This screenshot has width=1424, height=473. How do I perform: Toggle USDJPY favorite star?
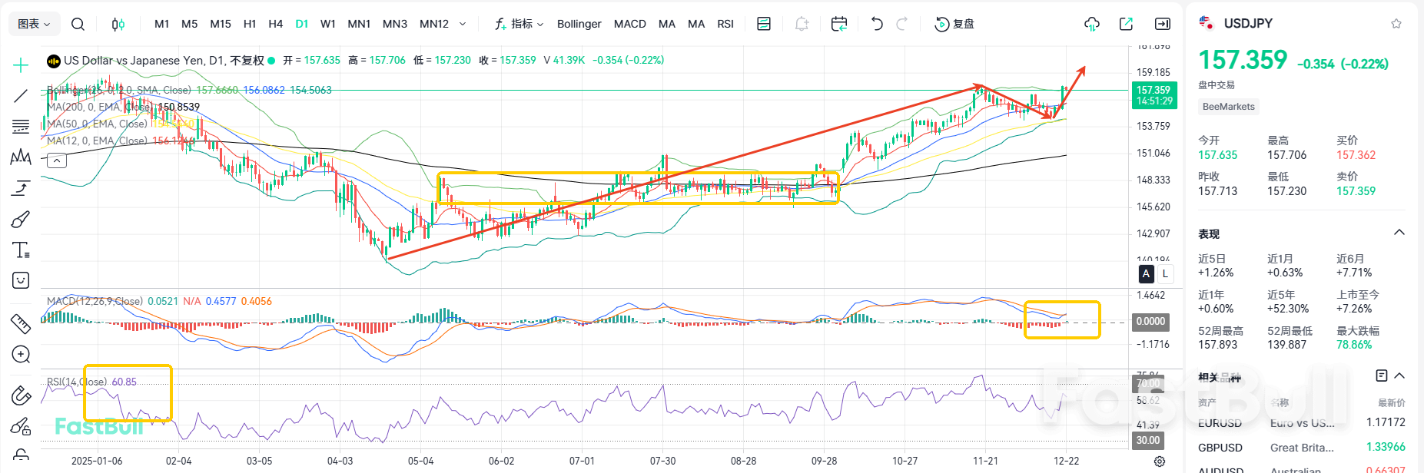[x=1396, y=24]
